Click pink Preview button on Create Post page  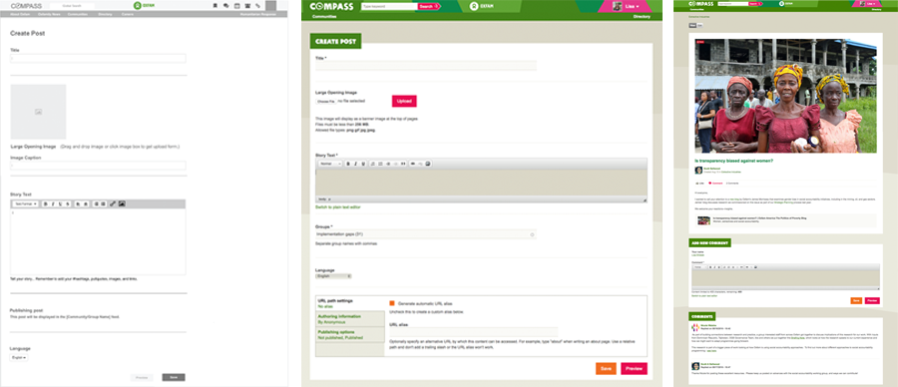(x=634, y=369)
